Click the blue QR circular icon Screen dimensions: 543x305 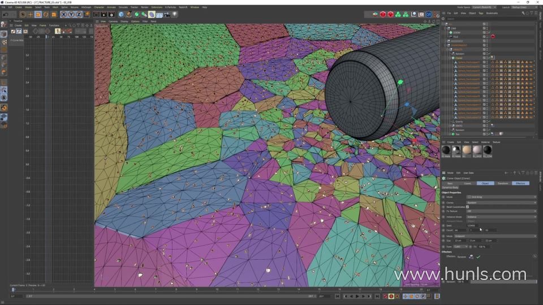click(428, 15)
